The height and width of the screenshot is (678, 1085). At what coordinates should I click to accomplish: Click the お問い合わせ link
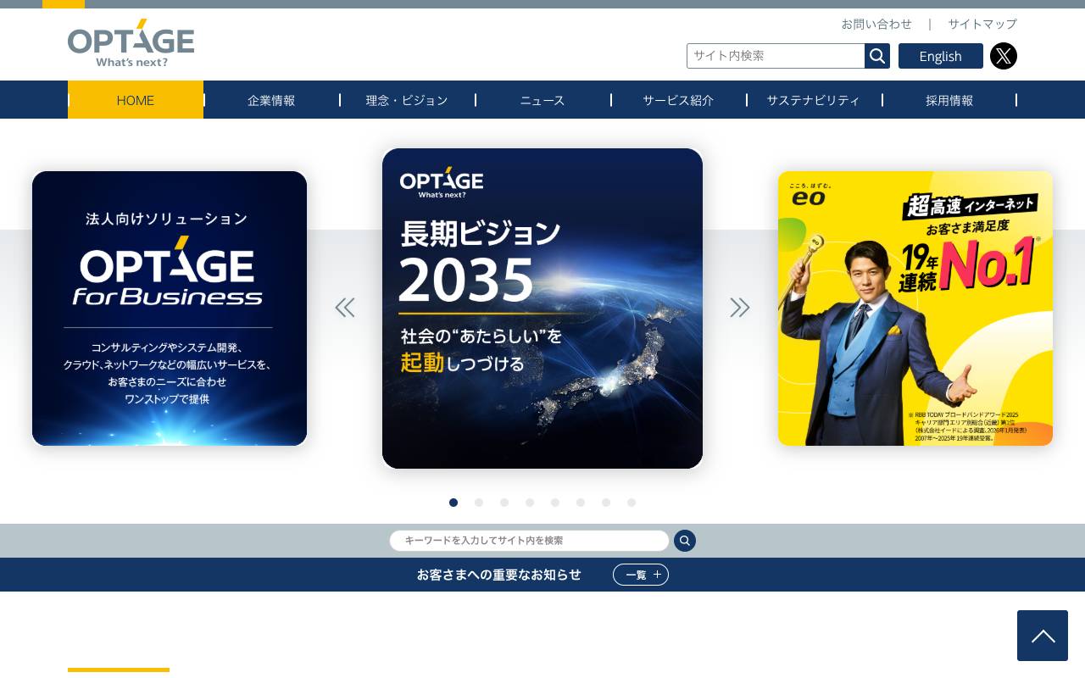click(876, 24)
